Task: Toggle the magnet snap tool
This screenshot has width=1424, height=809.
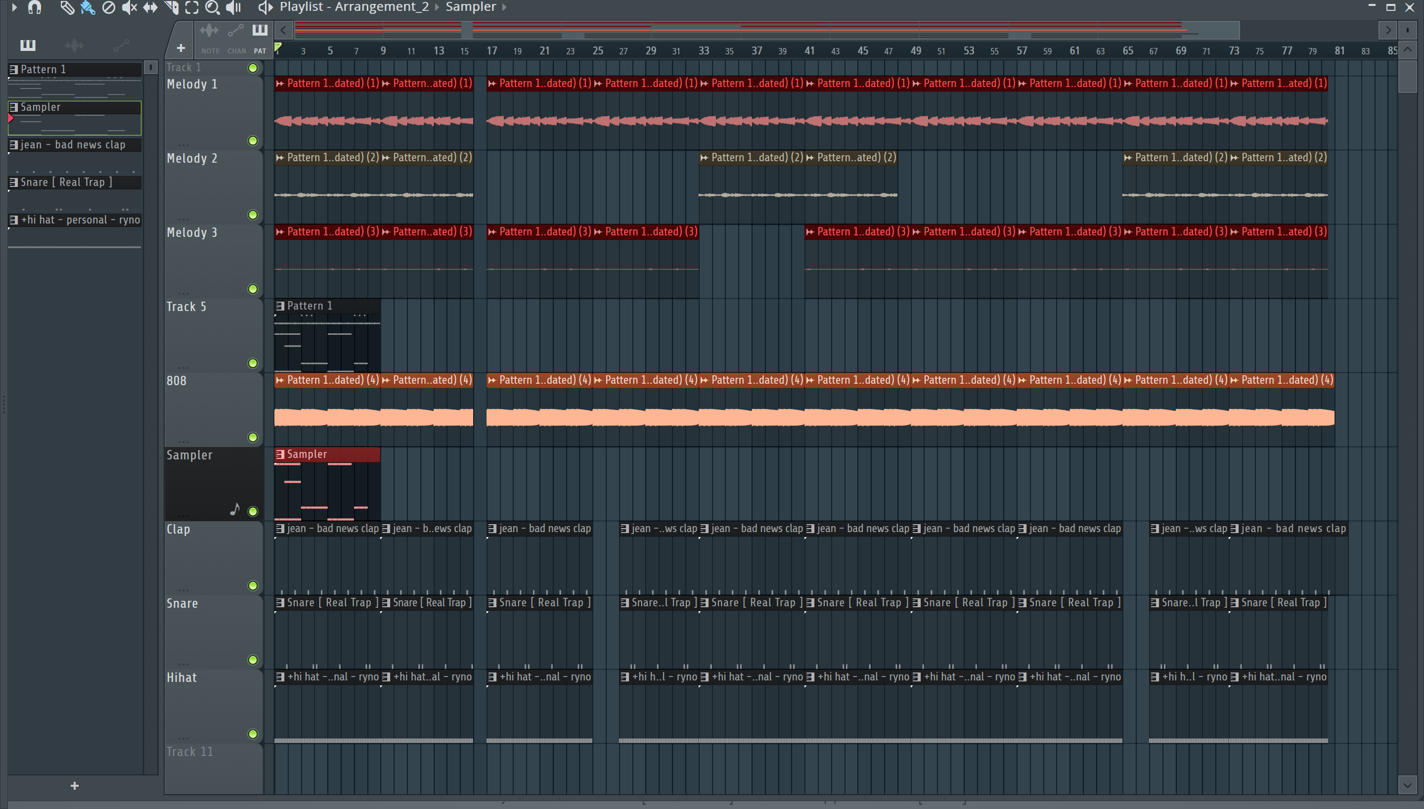Action: pyautogui.click(x=35, y=7)
